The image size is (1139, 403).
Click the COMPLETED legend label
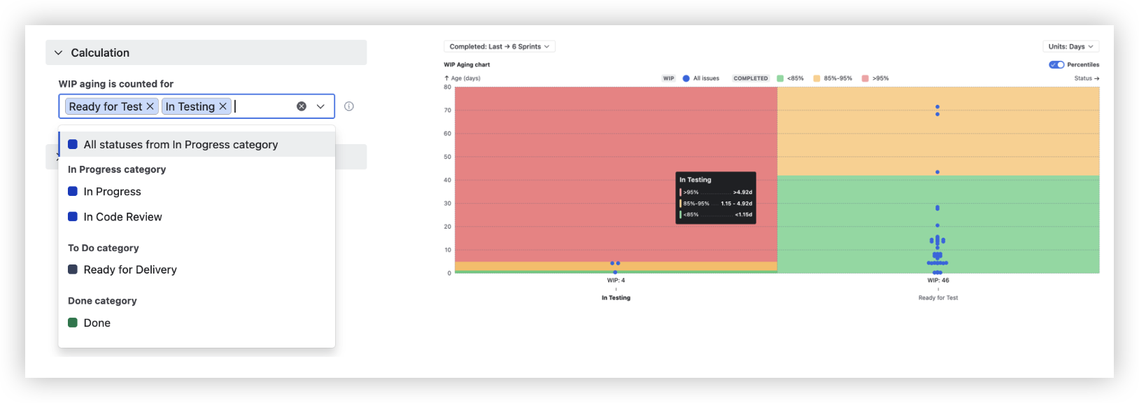pos(751,78)
